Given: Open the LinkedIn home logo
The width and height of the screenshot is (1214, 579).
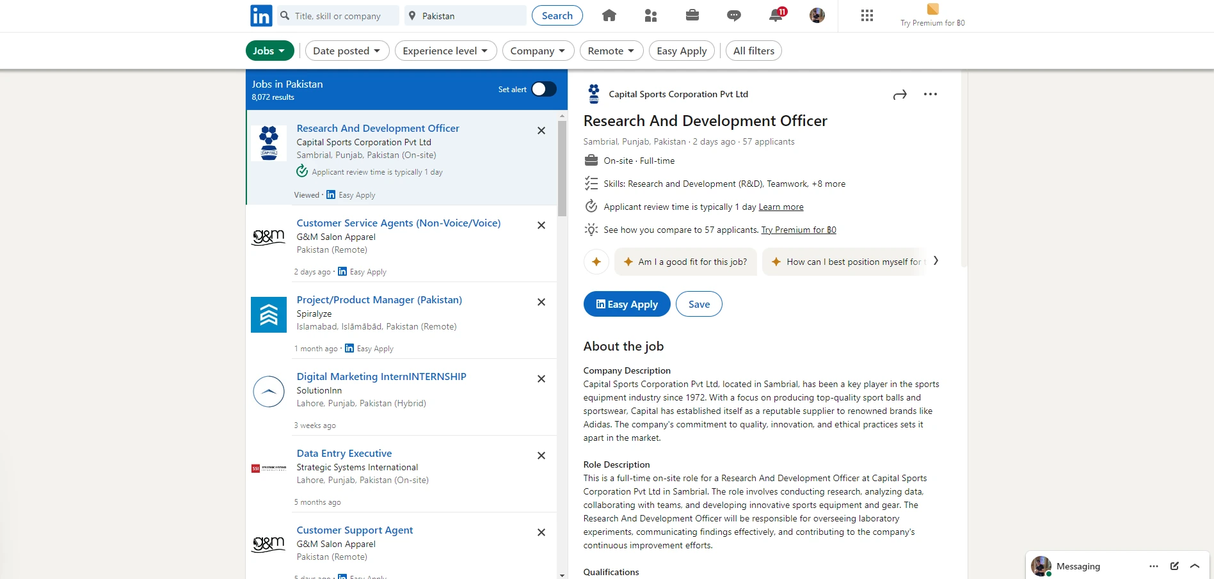Looking at the screenshot, I should [261, 15].
